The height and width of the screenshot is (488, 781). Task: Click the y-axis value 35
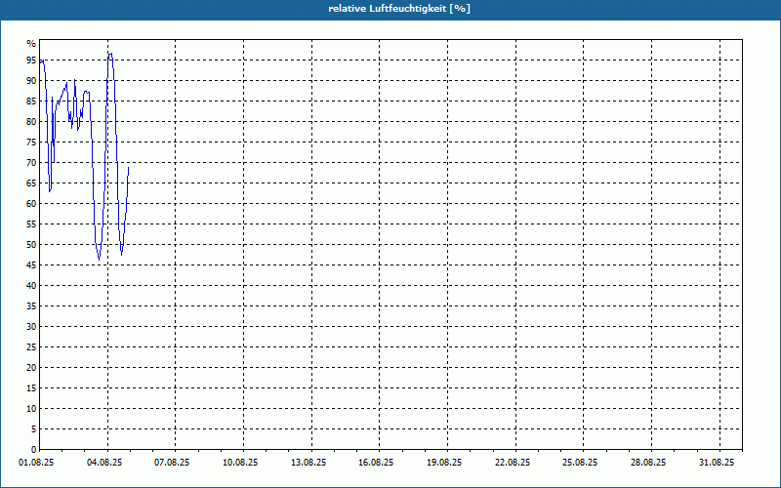31,306
